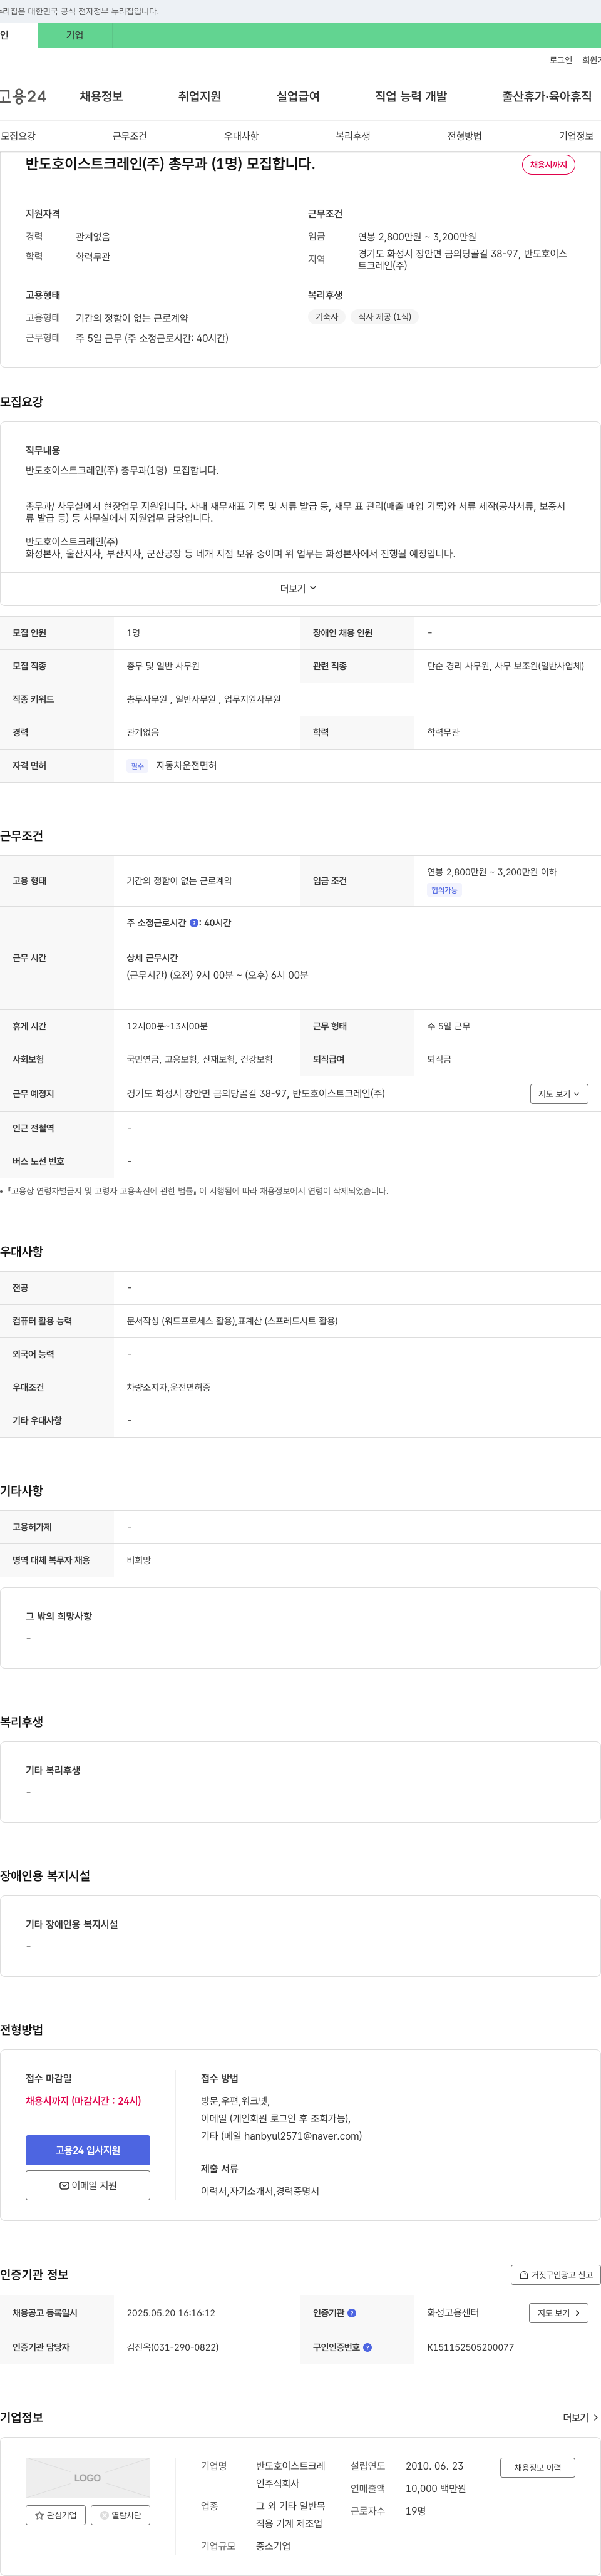Jump to 기업정보 section tab

(x=576, y=136)
